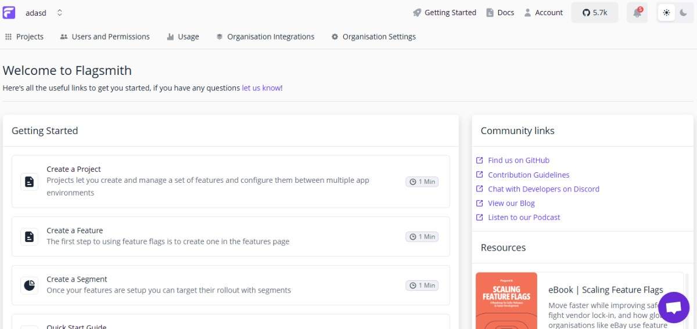Open Organisation Settings tab

[373, 37]
